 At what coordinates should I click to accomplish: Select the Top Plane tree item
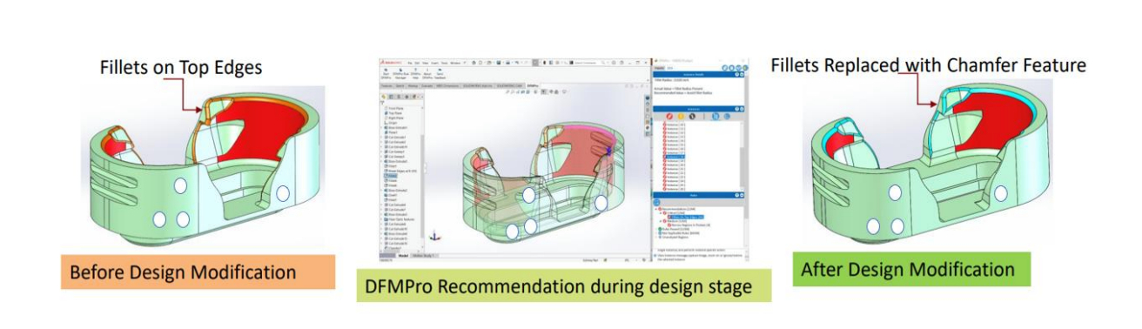[393, 113]
